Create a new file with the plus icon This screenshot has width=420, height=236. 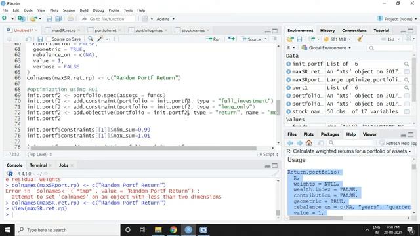[x=5, y=18]
